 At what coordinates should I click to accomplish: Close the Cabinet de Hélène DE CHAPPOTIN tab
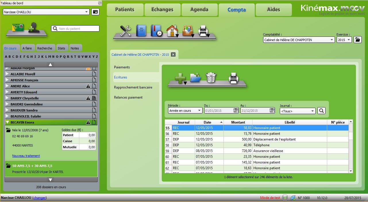(173, 55)
